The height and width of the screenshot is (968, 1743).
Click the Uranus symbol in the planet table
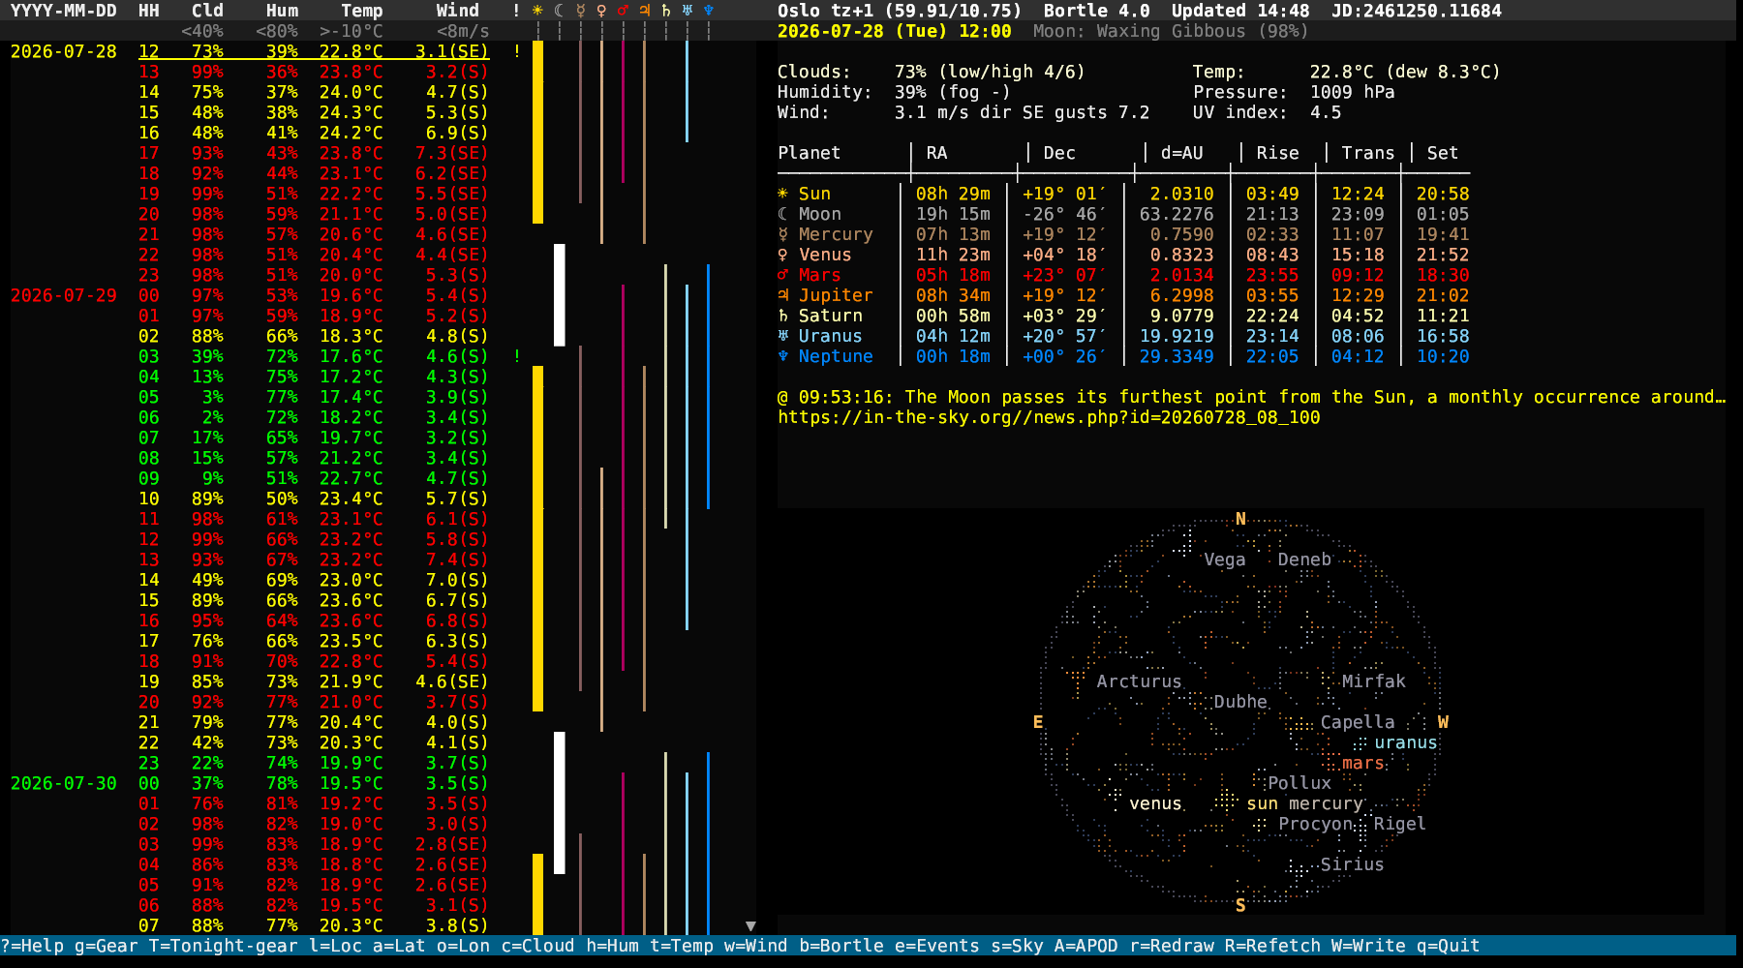point(783,336)
